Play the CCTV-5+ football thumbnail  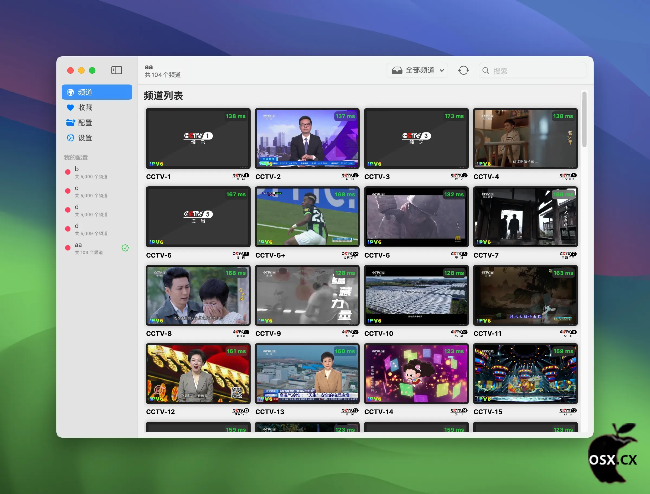click(307, 217)
